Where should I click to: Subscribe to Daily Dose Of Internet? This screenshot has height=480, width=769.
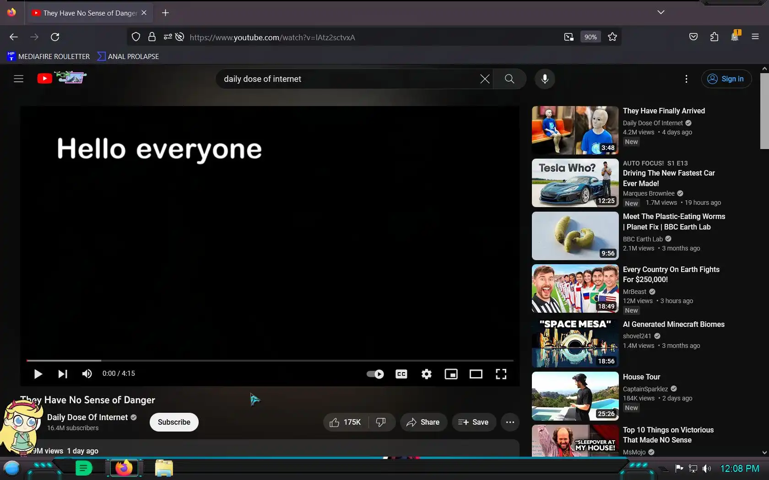pos(174,422)
